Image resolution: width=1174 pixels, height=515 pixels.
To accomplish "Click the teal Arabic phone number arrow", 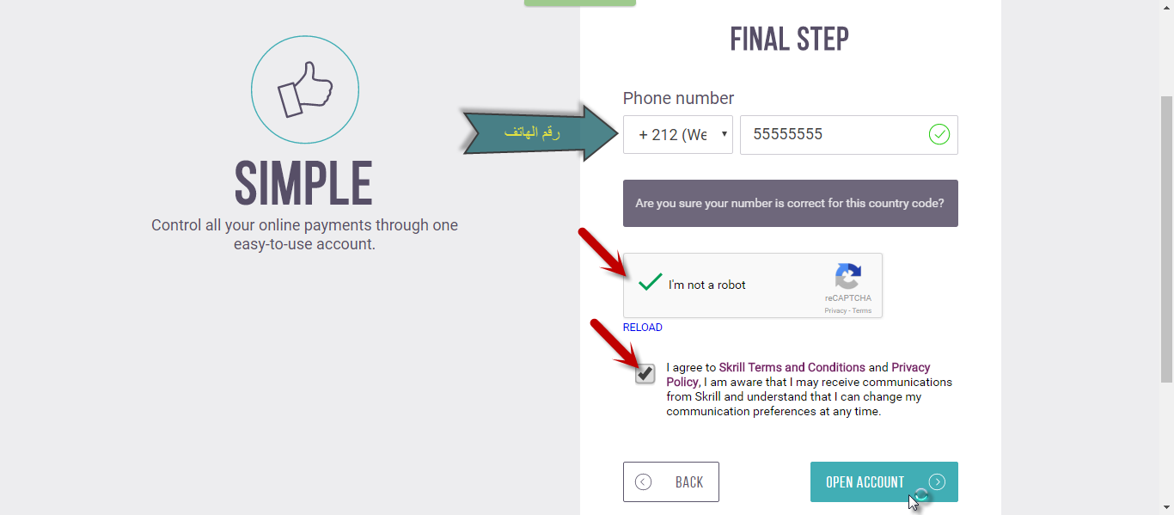I will (x=541, y=132).
